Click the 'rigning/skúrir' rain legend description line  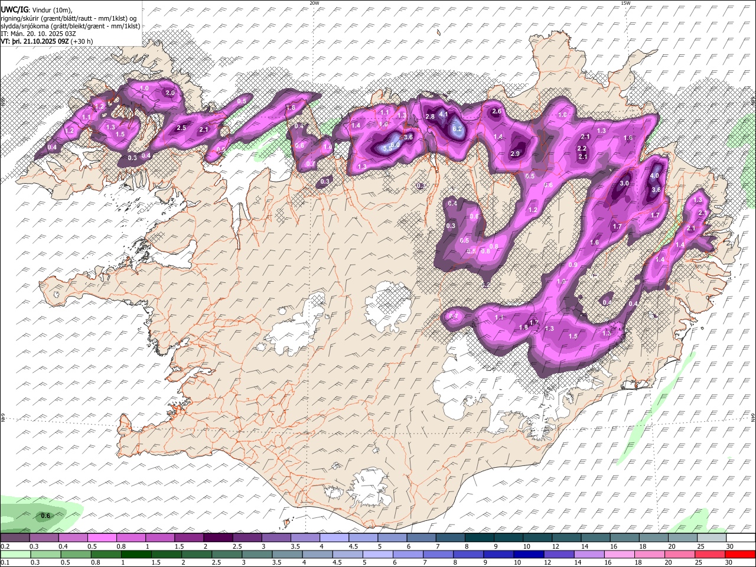[69, 18]
